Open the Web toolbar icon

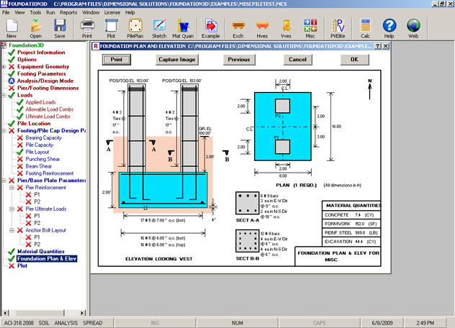coord(413,29)
